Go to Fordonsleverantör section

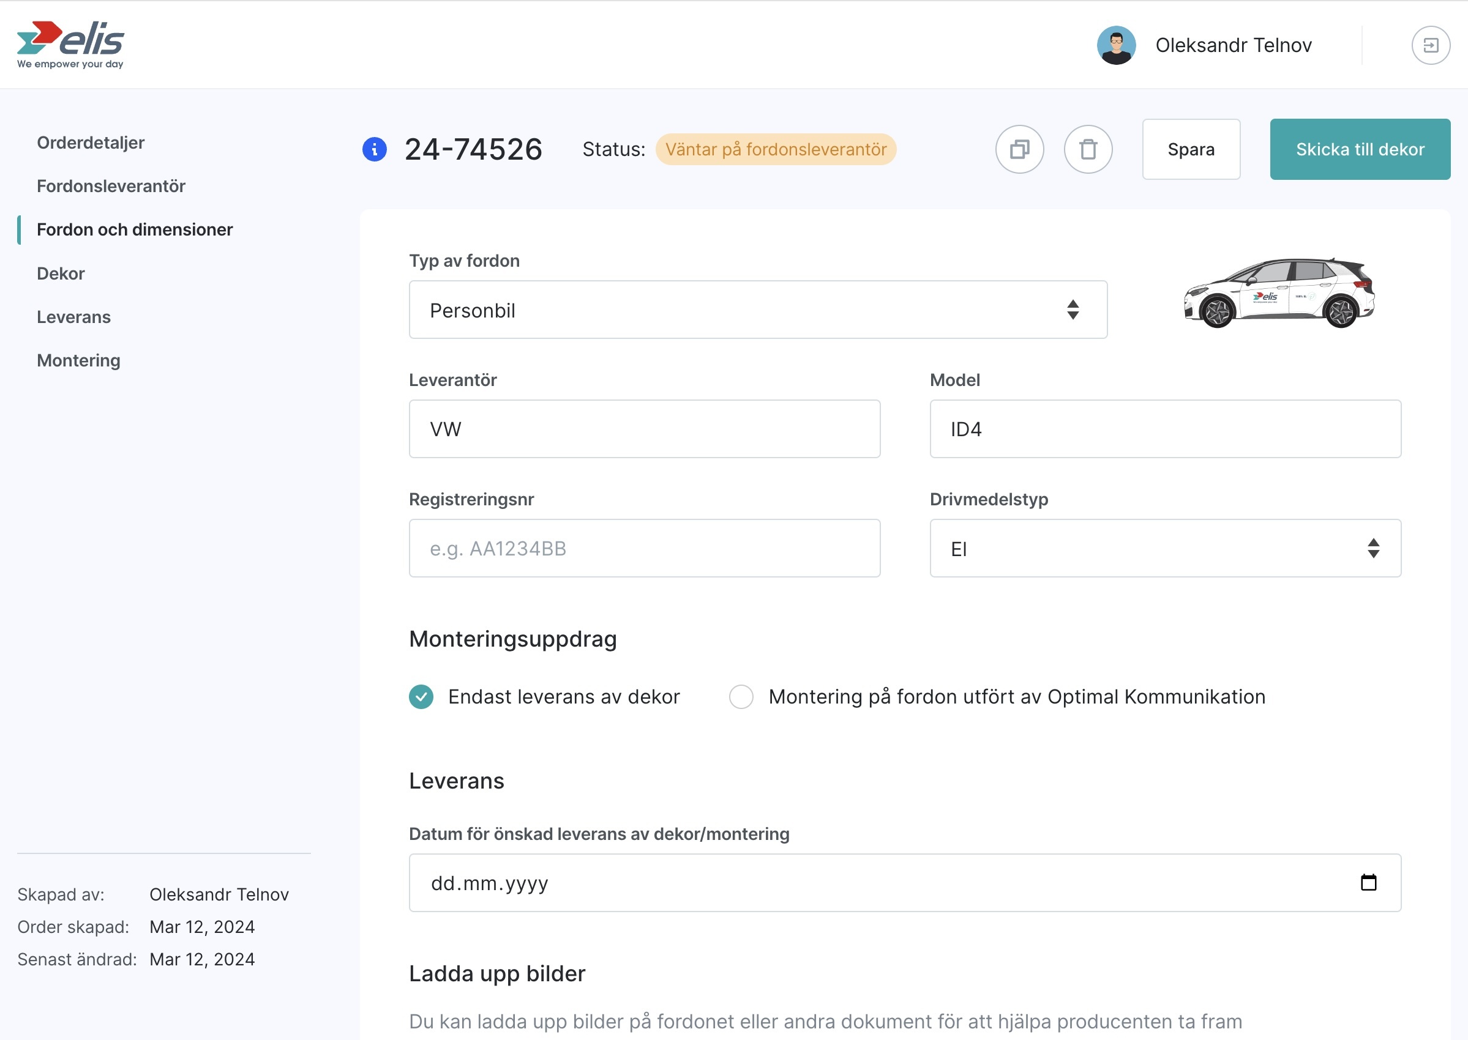[111, 186]
